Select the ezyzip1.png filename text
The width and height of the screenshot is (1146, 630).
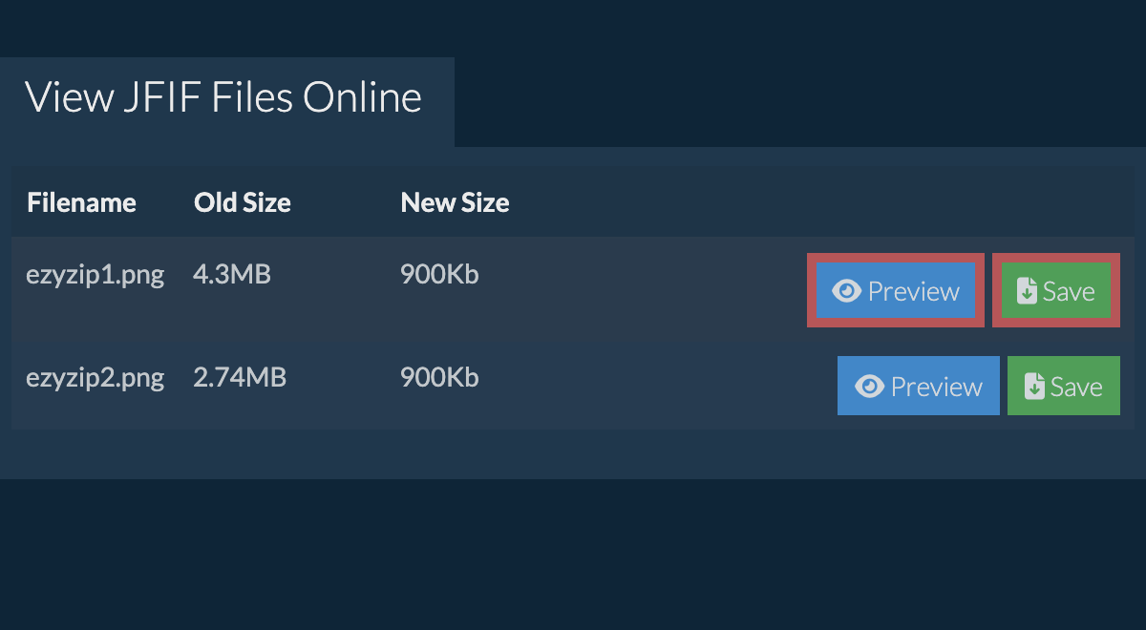[x=95, y=276]
